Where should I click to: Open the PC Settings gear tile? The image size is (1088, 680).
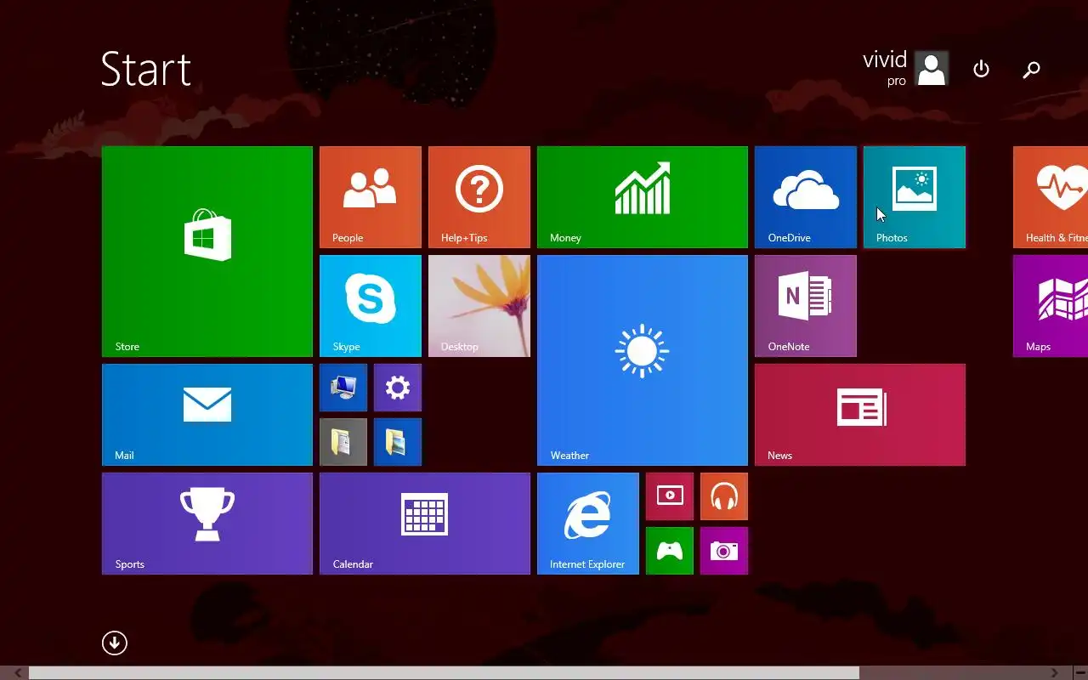[x=398, y=388]
